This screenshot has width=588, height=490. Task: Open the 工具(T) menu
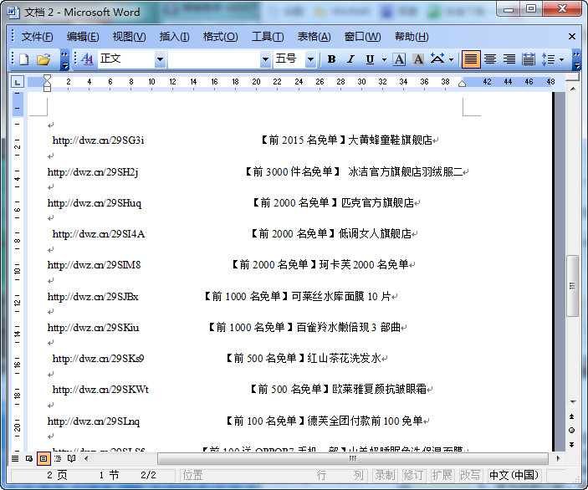pos(268,37)
